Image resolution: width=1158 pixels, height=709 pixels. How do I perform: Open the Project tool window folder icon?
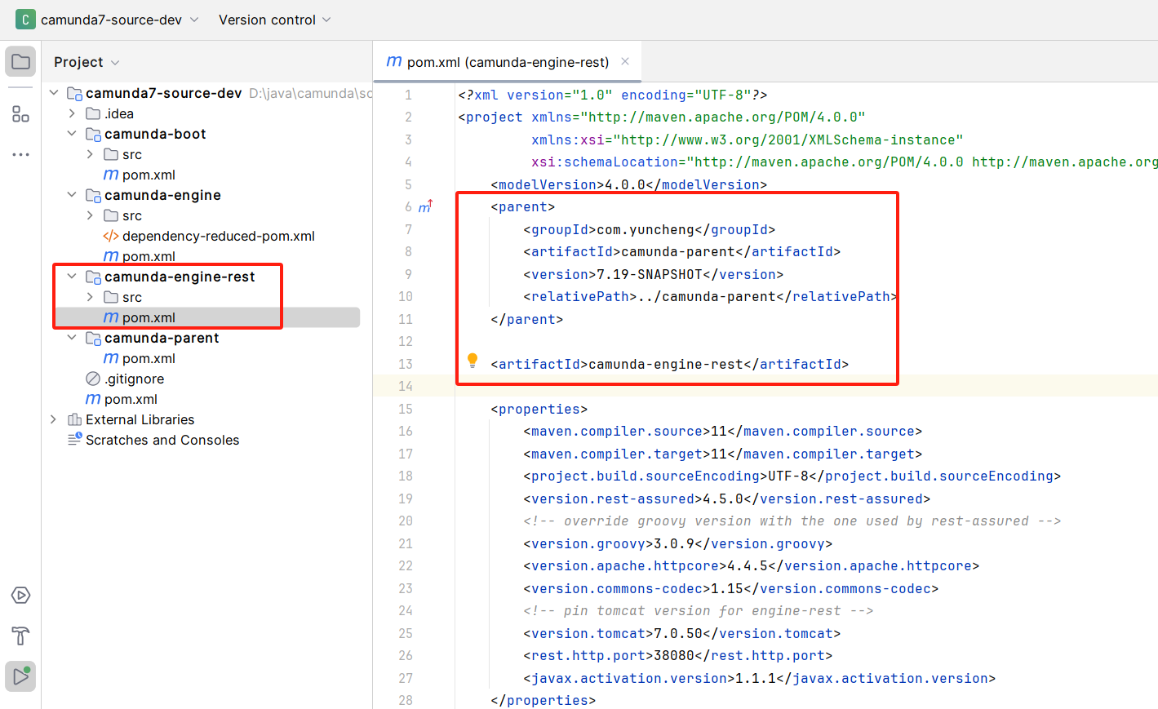(20, 62)
